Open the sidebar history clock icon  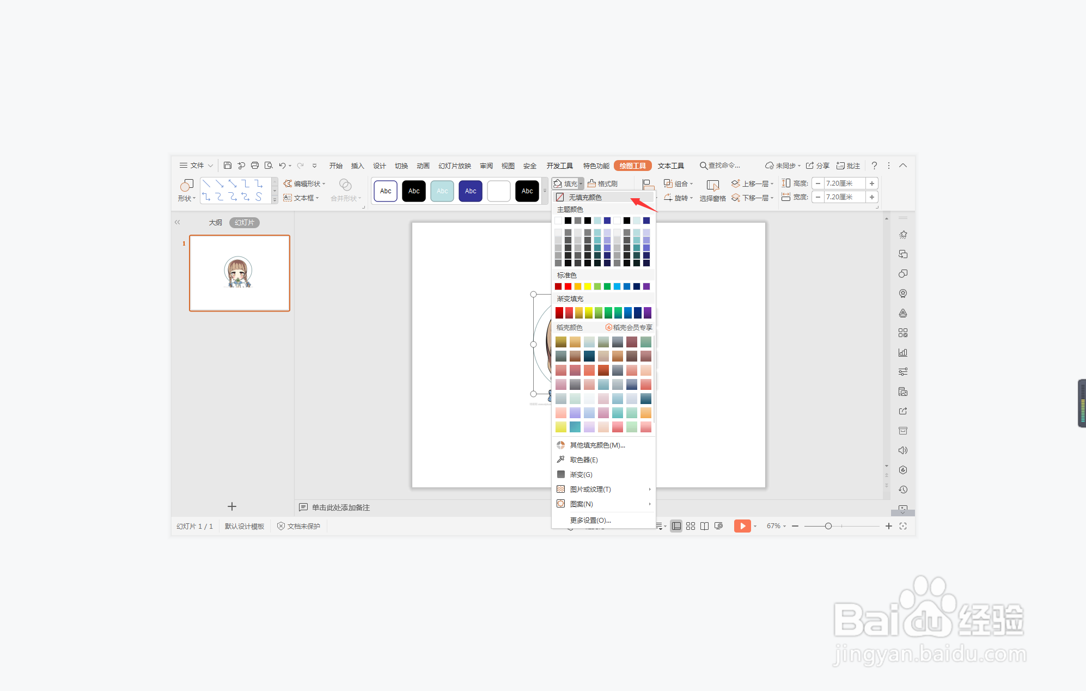pos(903,490)
